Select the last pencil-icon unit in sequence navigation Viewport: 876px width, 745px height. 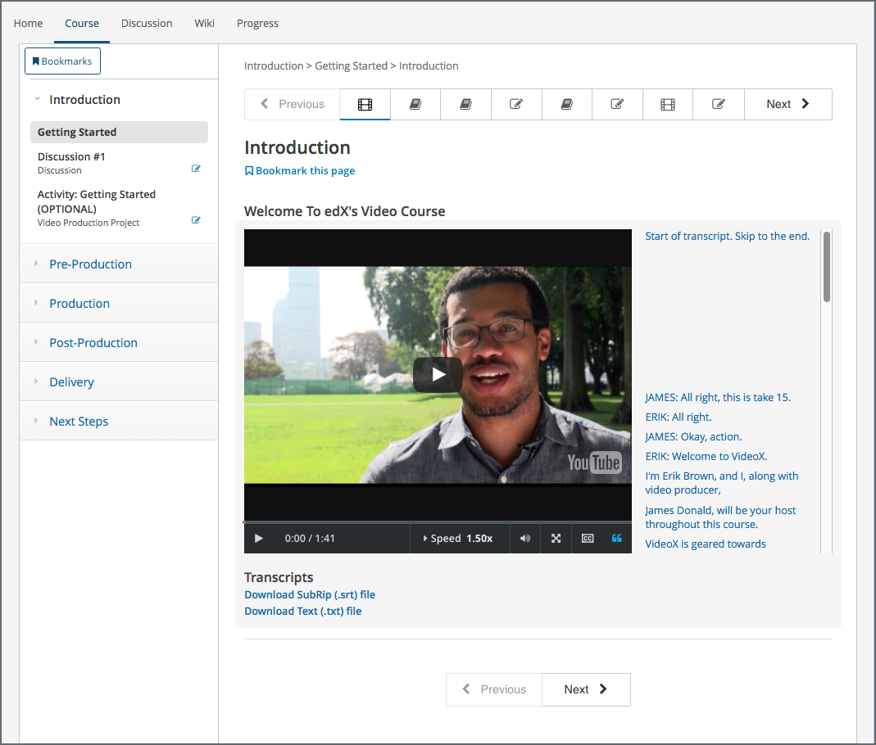(x=719, y=104)
